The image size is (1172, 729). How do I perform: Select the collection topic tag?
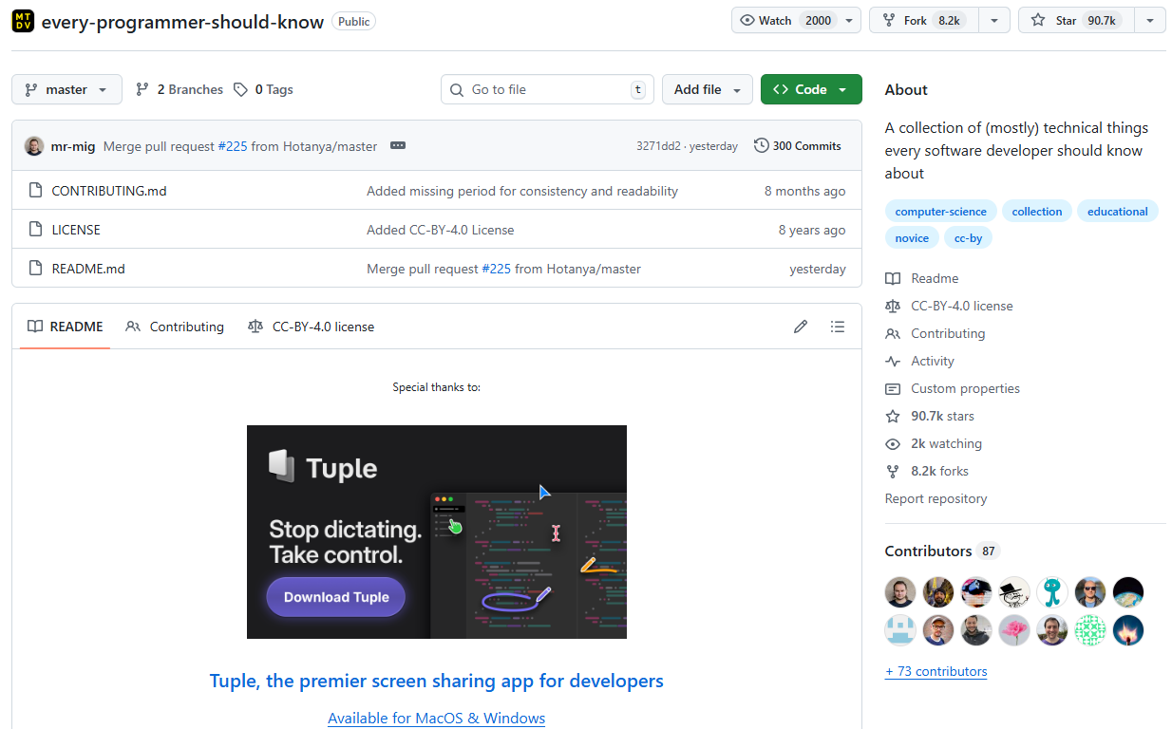tap(1037, 212)
